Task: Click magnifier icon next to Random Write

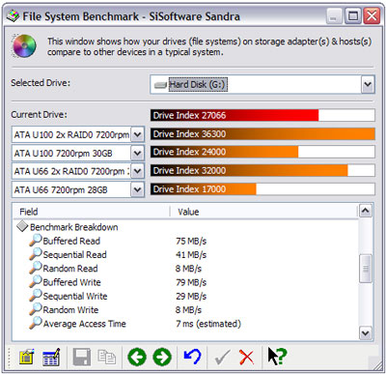Action: point(36,309)
